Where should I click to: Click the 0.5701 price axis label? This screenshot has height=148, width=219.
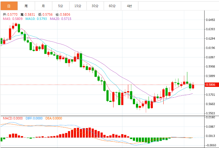tap(210, 95)
